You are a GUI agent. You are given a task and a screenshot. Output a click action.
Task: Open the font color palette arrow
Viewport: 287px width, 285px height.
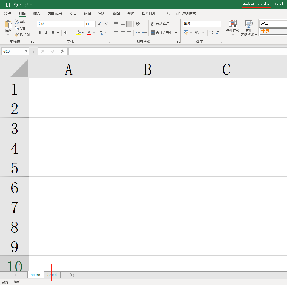(94, 33)
